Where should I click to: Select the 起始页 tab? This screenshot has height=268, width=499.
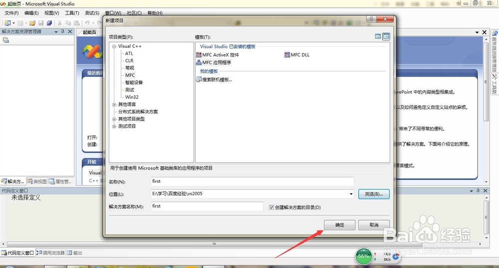click(89, 32)
